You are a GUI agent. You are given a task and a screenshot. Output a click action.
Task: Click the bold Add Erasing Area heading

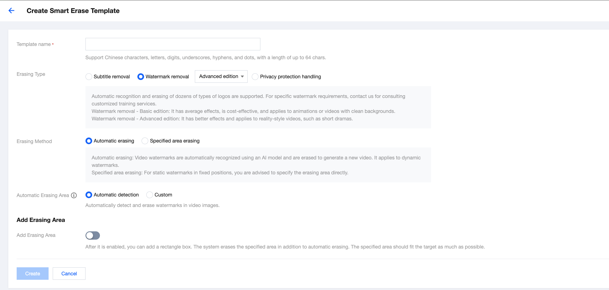point(41,220)
